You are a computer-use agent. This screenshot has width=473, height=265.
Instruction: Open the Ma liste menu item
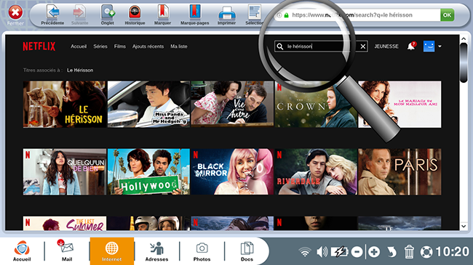pos(179,46)
